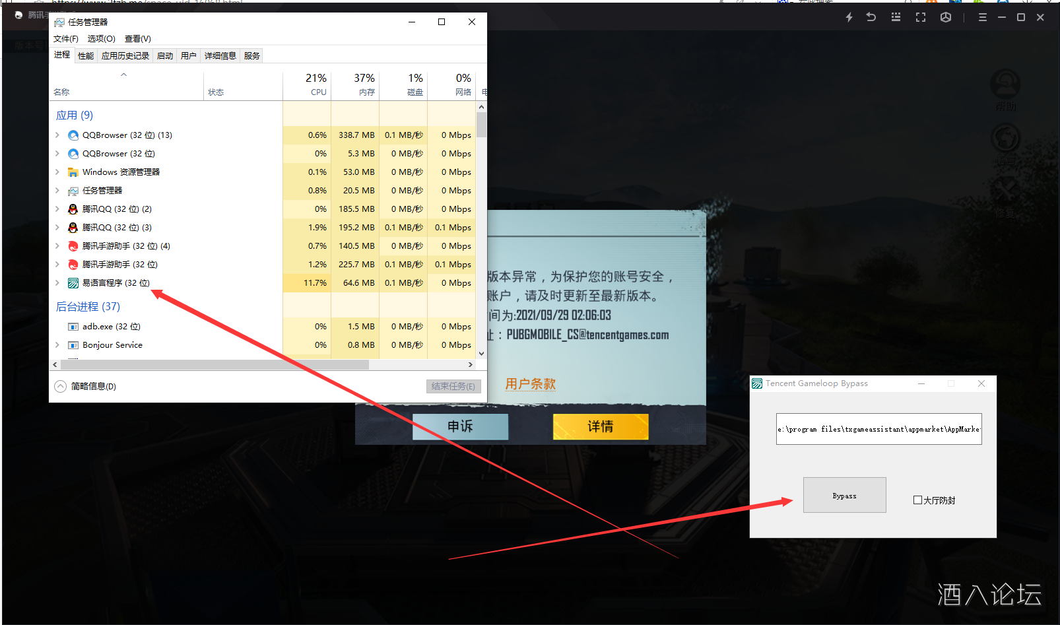This screenshot has width=1060, height=625.
Task: Sort processes by 内存 column
Action: (x=355, y=85)
